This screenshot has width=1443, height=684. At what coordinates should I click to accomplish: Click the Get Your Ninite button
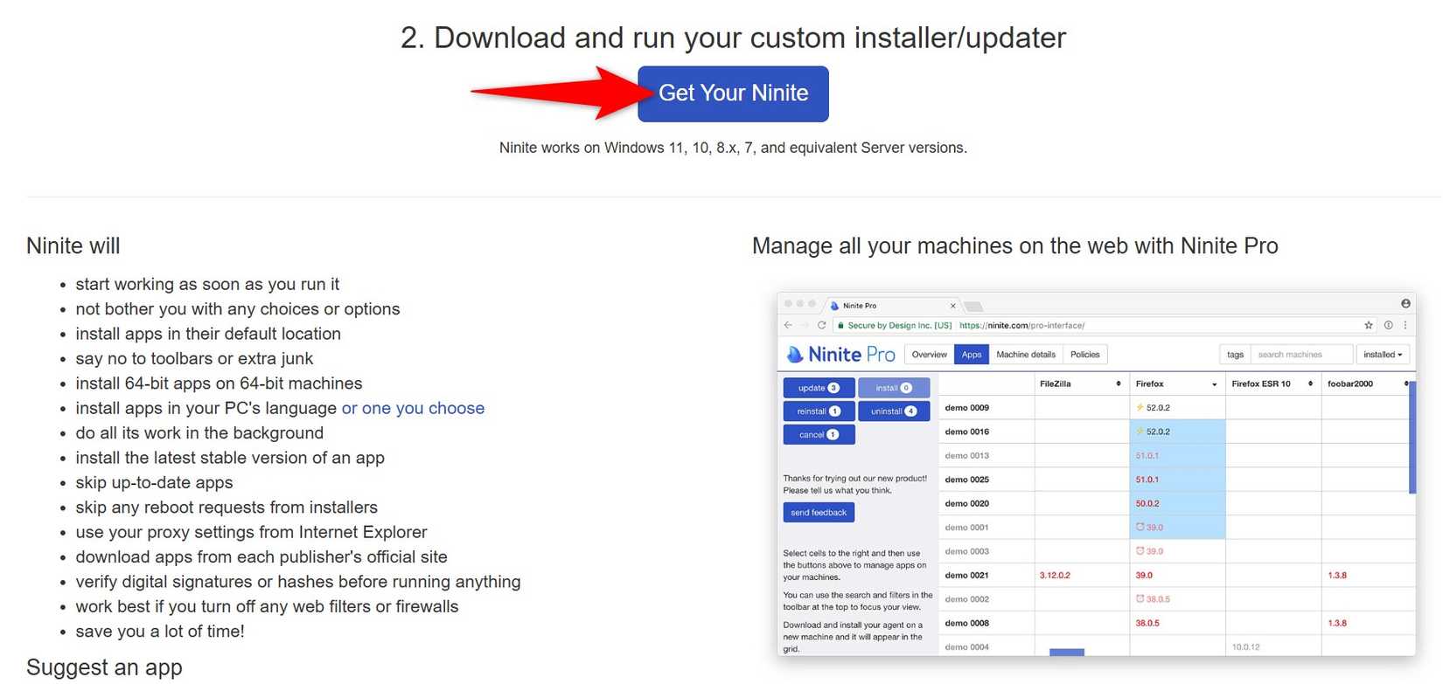tap(733, 93)
